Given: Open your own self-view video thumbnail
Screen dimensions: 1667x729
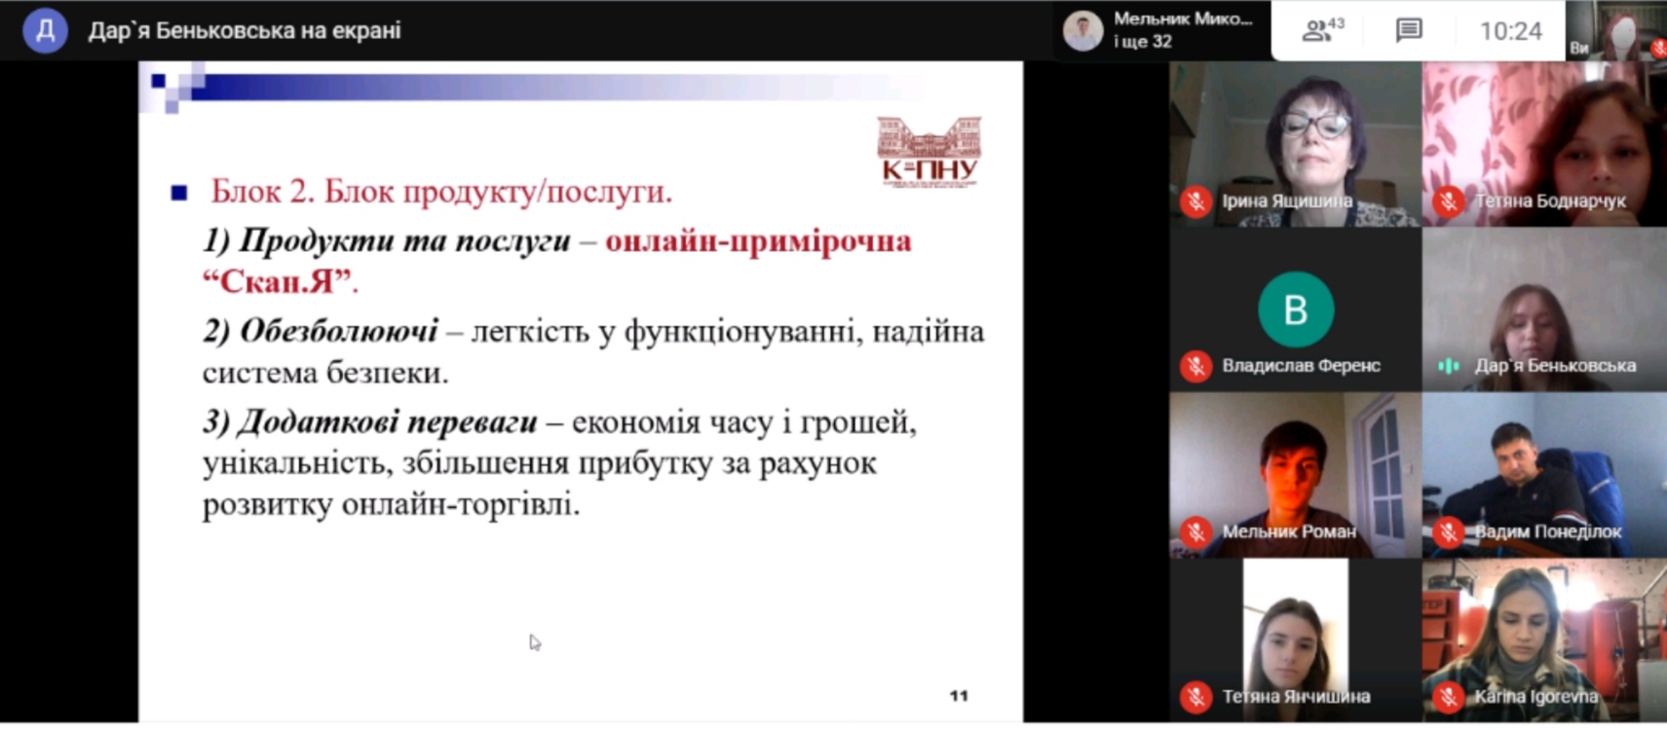Looking at the screenshot, I should coord(1617,30).
